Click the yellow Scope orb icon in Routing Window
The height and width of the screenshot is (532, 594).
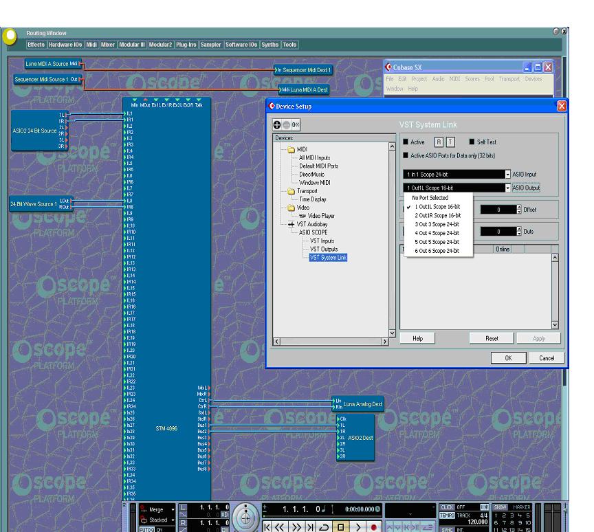point(10,36)
